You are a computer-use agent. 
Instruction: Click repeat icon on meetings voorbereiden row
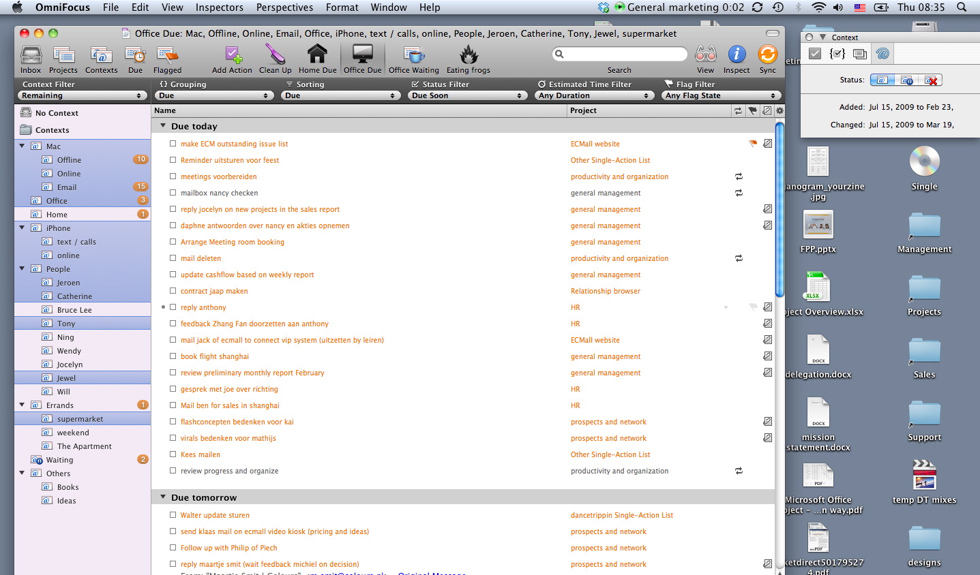click(739, 176)
